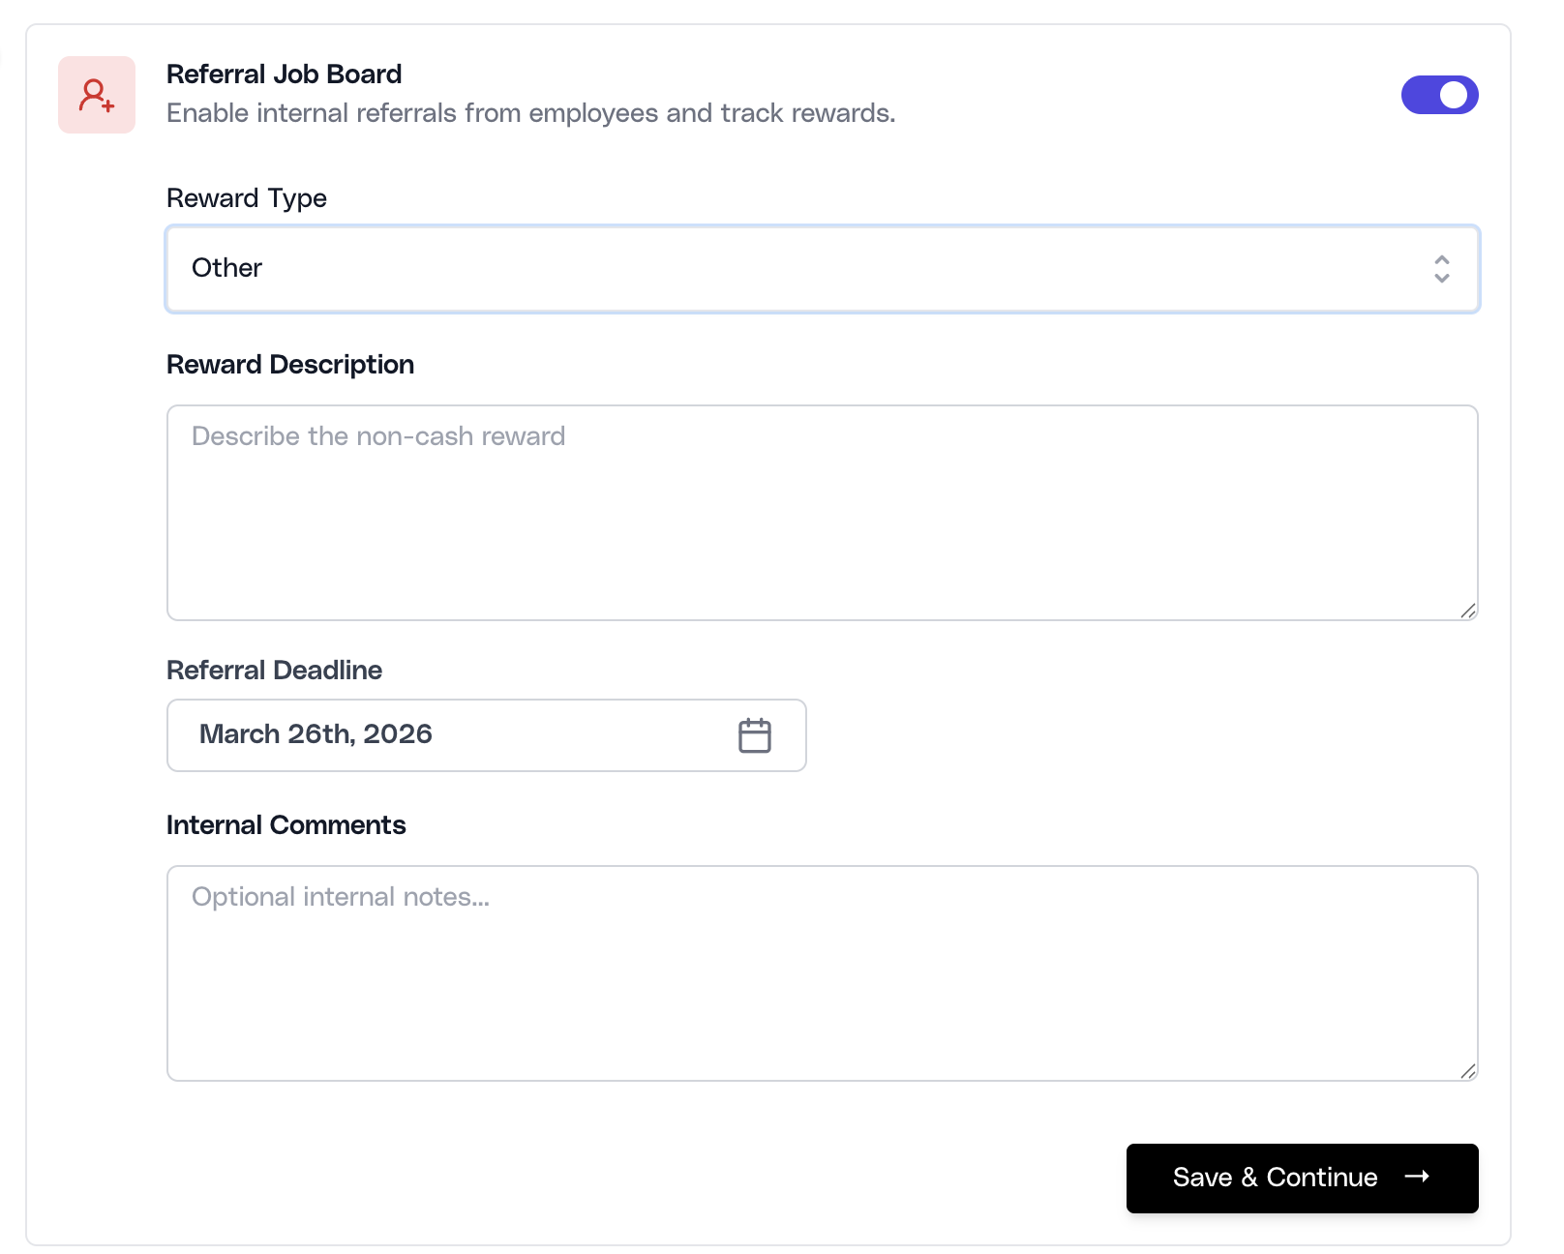1564x1254 pixels.
Task: Expand the reward options selector showing Other
Action: click(822, 269)
